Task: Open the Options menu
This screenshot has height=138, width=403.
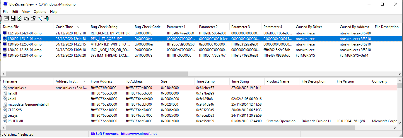Action: point(40,12)
